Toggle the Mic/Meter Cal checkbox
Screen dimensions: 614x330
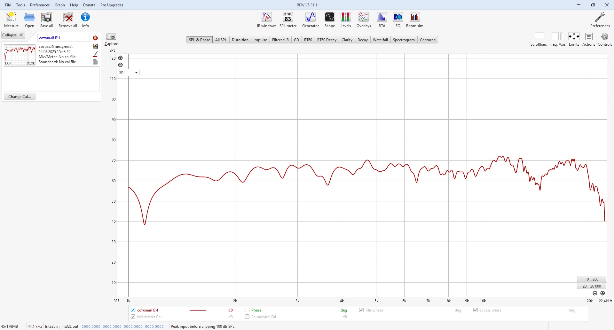pos(133,317)
